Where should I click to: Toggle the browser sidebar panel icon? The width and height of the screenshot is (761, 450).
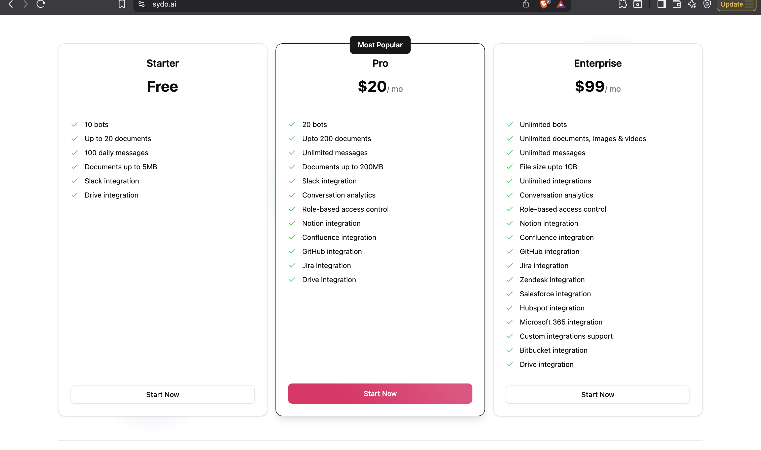click(x=661, y=4)
